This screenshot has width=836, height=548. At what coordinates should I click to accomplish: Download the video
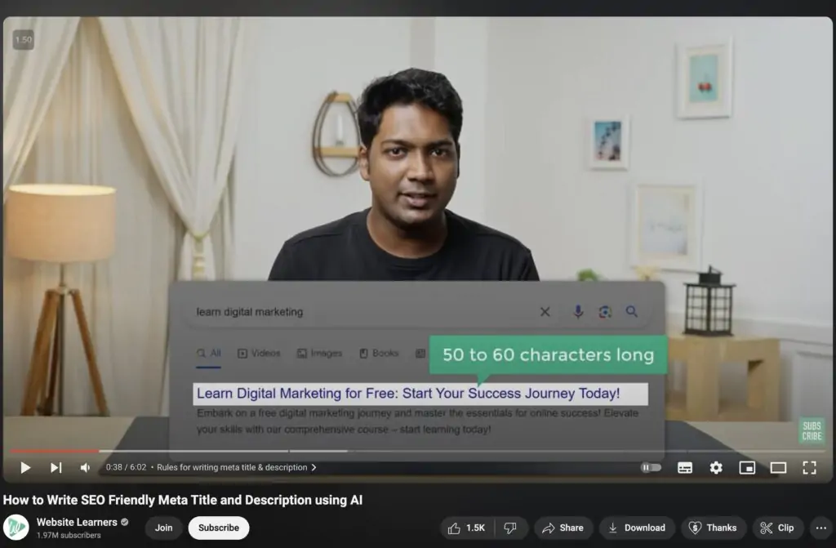(636, 528)
